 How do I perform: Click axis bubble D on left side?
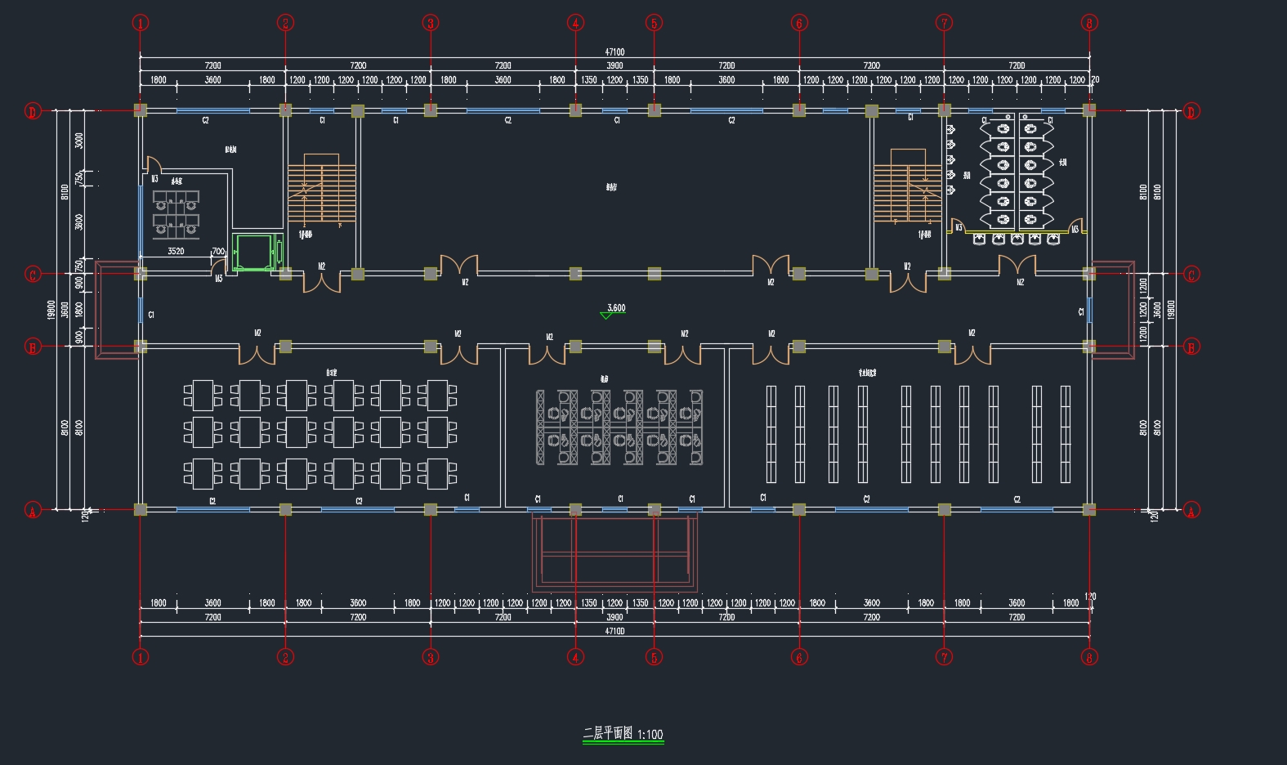click(33, 111)
